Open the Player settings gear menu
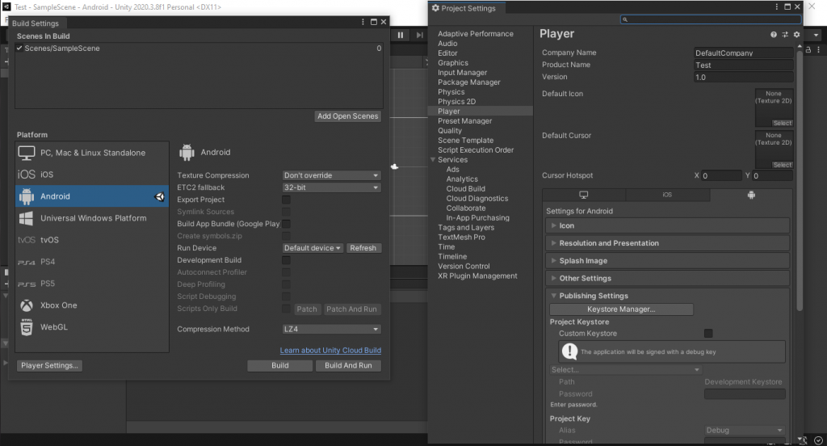Viewport: 827px width, 446px height. (796, 35)
